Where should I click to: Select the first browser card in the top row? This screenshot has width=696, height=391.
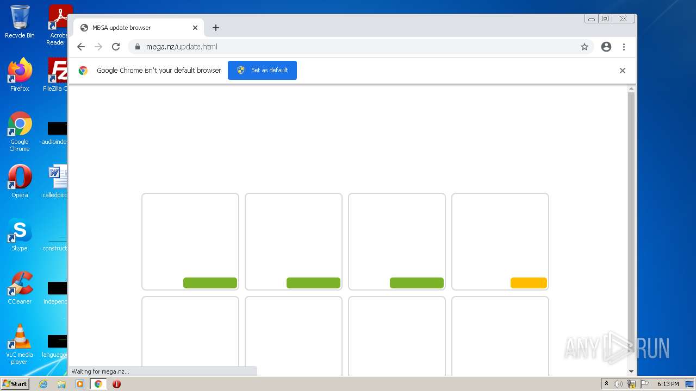coord(190,242)
